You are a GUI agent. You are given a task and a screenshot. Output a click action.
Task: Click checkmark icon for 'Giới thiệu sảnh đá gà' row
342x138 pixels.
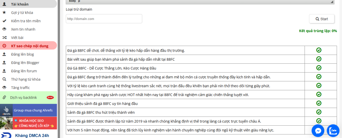pos(319,103)
